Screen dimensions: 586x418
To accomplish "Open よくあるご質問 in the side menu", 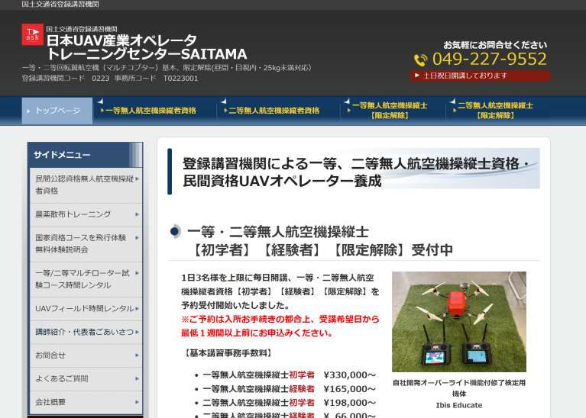I will [x=86, y=378].
